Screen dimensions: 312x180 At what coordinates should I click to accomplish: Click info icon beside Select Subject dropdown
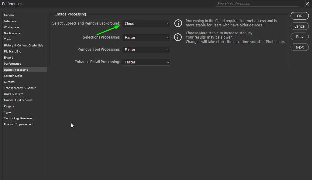click(x=178, y=23)
